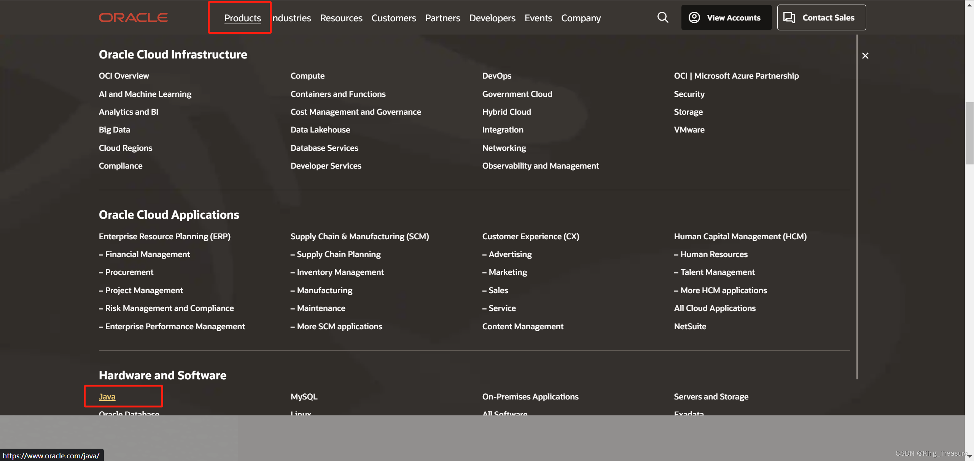Open the search magnifier icon
This screenshot has width=974, height=461.
click(663, 17)
